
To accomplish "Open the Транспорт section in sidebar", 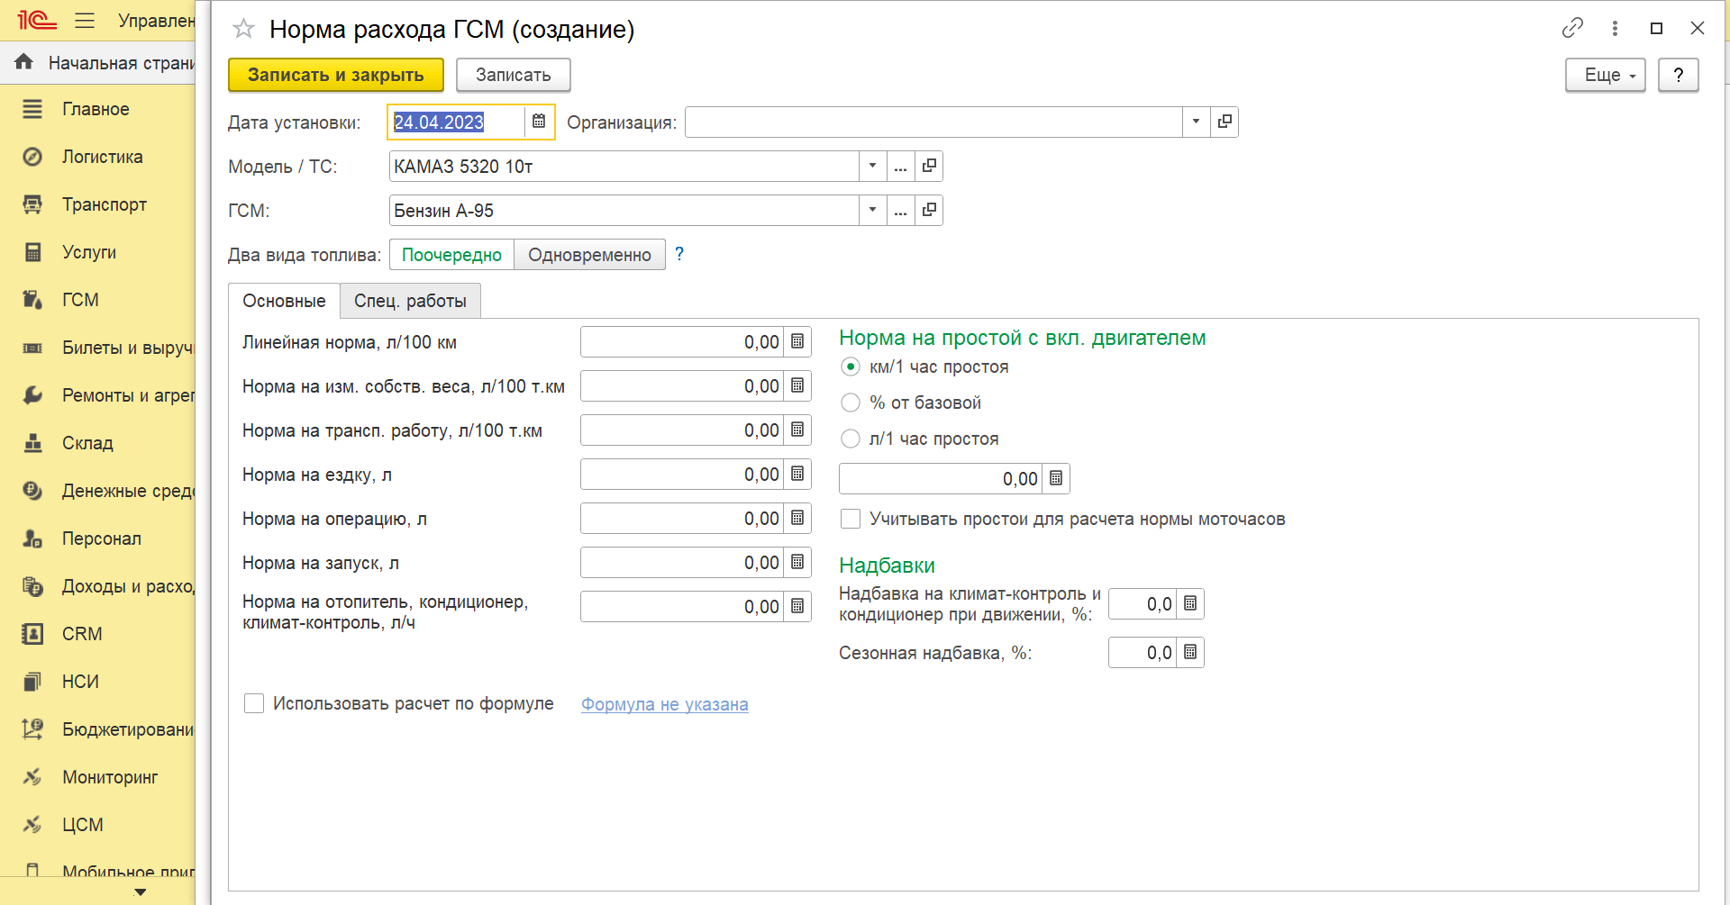I will [x=105, y=204].
